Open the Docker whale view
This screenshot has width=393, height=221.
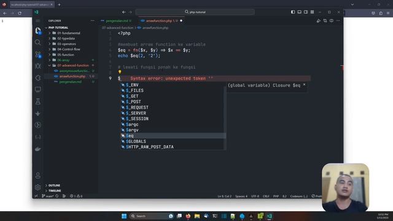click(38, 149)
